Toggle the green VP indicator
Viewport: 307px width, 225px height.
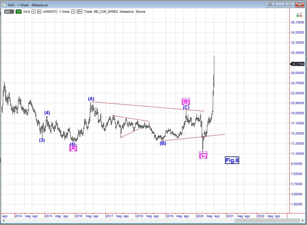(x=19, y=12)
